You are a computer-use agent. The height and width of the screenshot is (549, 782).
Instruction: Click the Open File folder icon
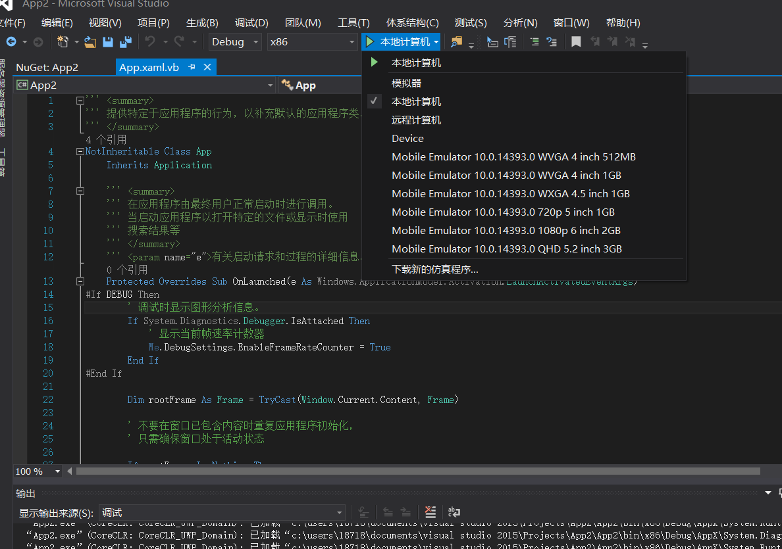point(90,42)
